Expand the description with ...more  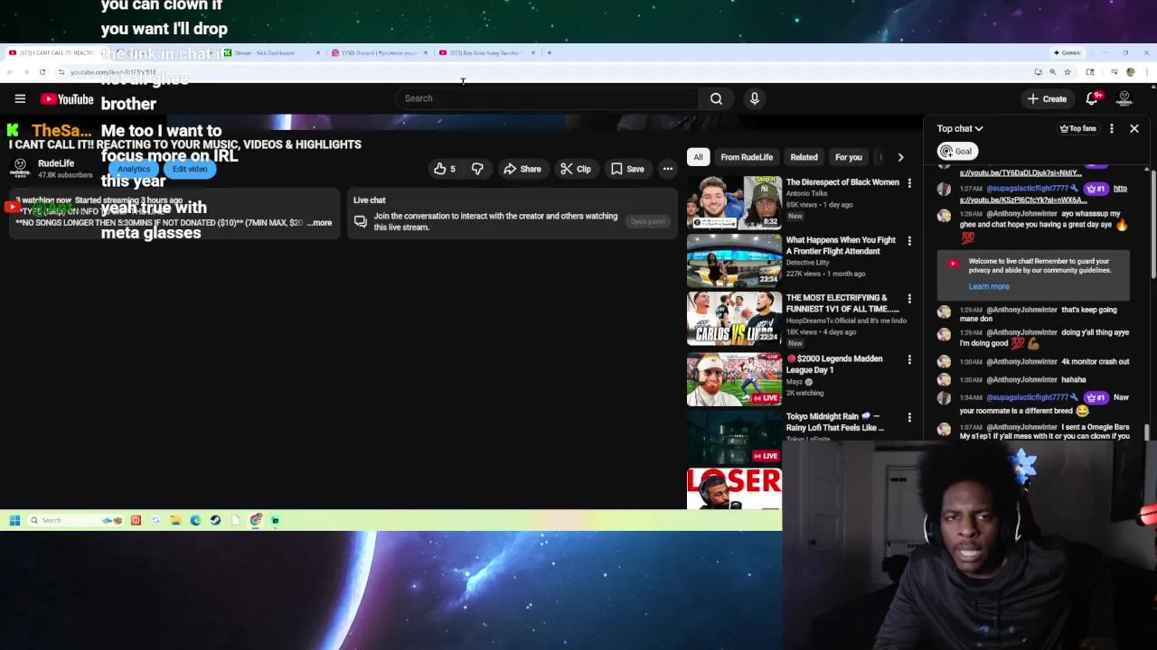point(320,223)
